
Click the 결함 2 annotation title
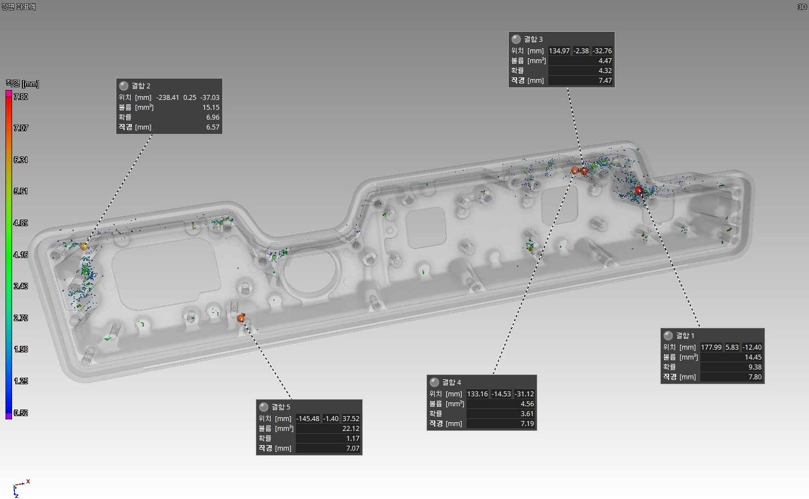pos(141,86)
